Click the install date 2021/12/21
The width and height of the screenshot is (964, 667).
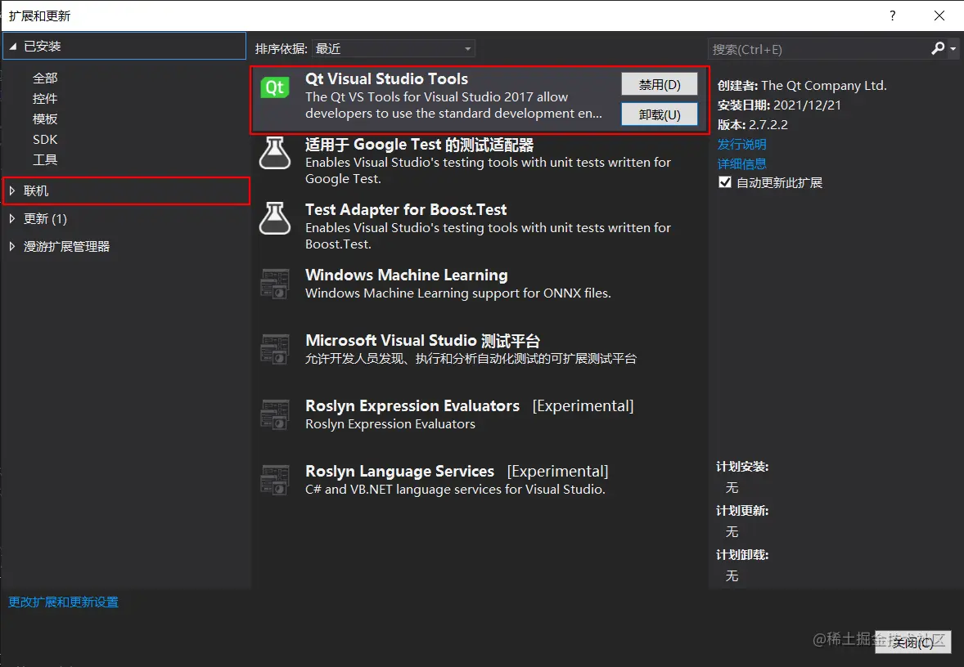click(x=807, y=105)
